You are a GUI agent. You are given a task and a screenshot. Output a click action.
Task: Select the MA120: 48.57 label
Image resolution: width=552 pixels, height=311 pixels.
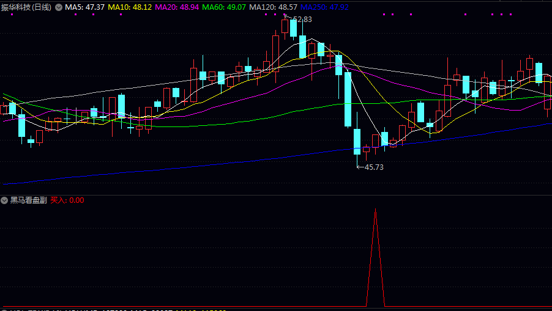coord(273,7)
